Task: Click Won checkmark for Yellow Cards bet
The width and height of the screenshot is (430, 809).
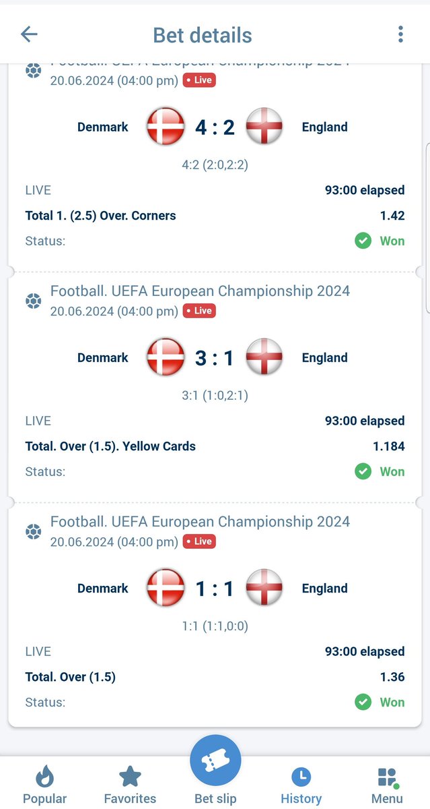Action: 363,471
